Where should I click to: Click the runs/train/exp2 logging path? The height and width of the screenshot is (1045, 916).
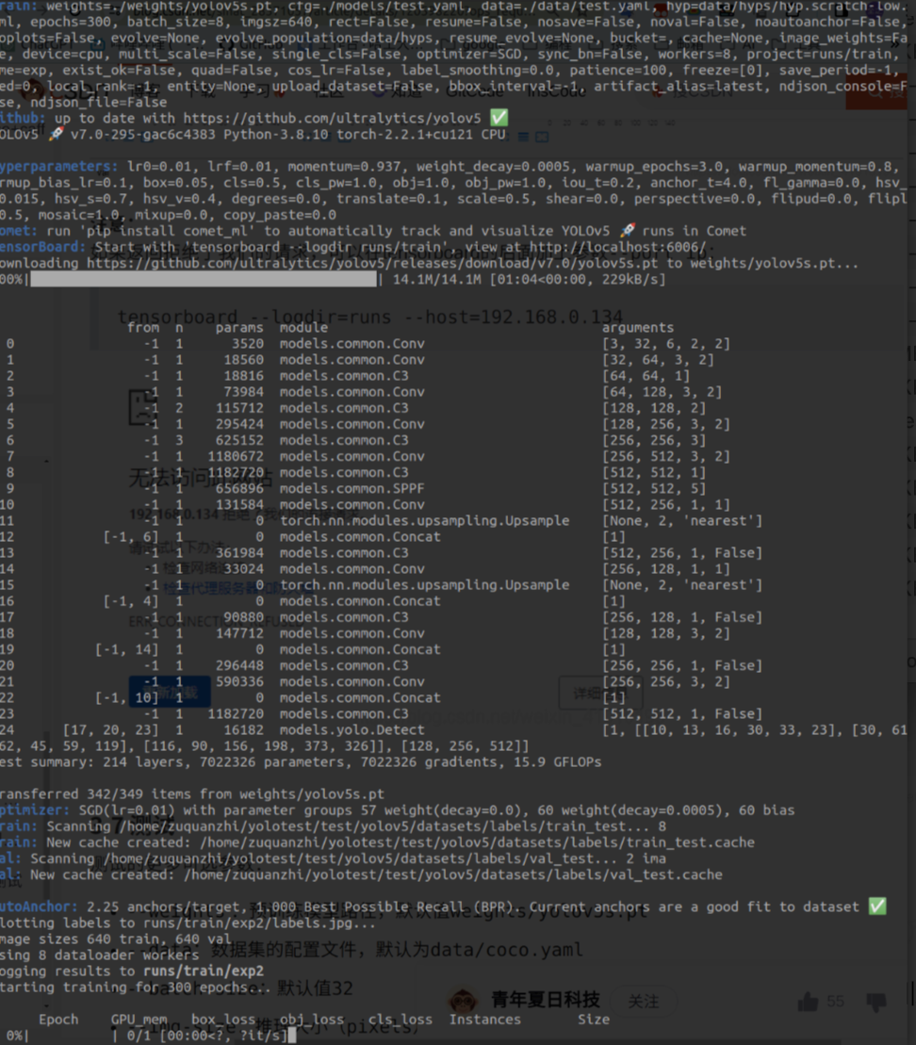(x=203, y=971)
